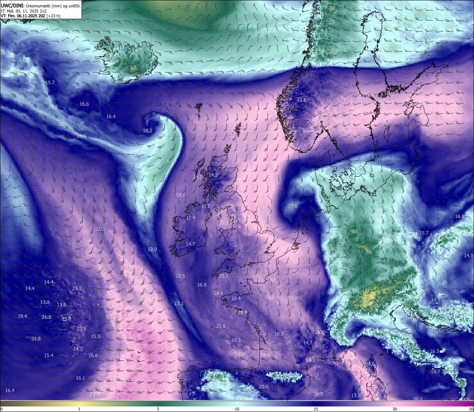
Task: Click the 12.0 value in North Sea
Action: click(293, 206)
